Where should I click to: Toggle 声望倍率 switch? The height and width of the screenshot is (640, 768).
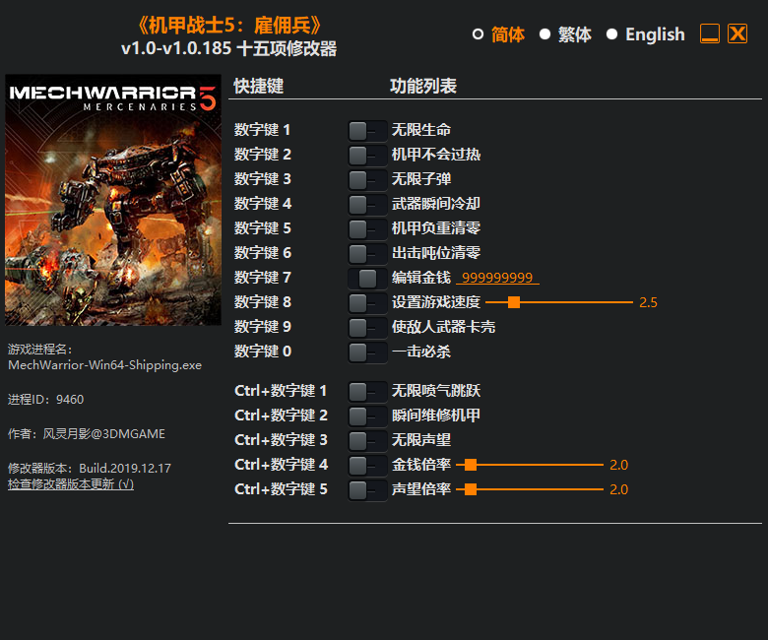click(x=367, y=489)
